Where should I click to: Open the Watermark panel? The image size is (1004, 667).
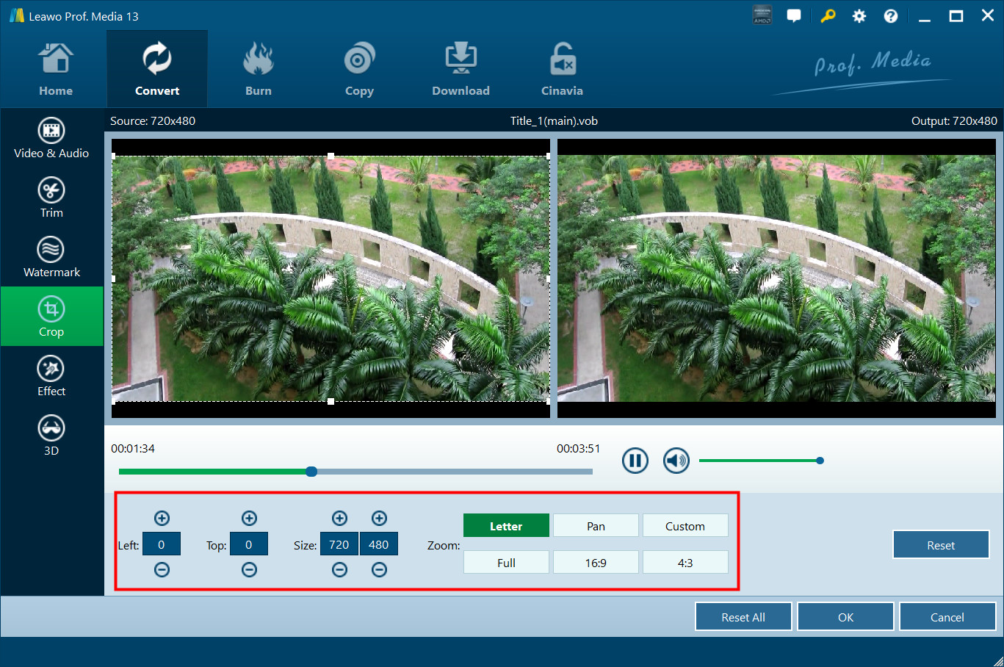point(51,256)
